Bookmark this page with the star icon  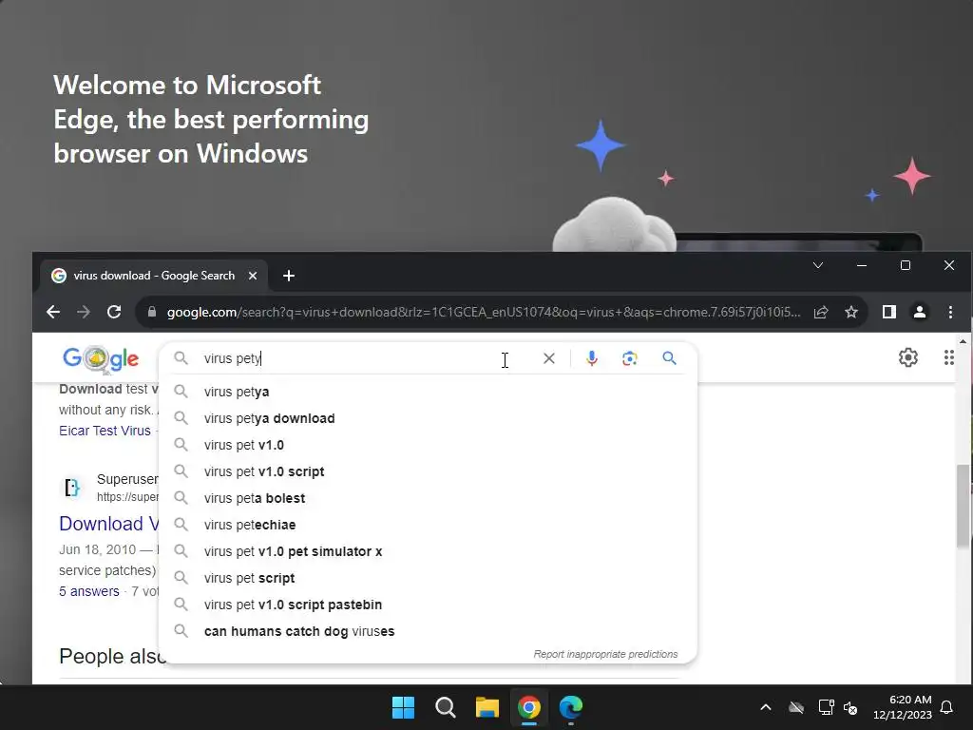[851, 312]
